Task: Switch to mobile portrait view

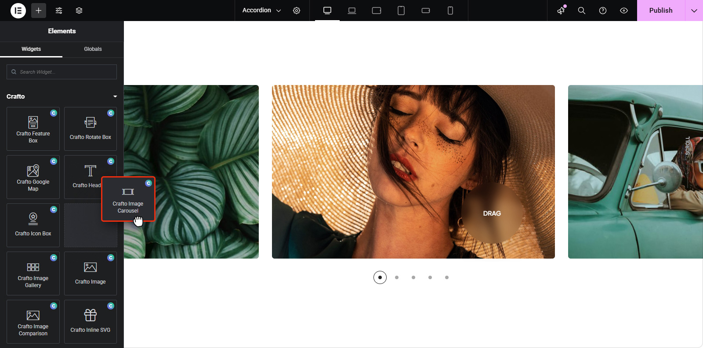Action: 450,11
